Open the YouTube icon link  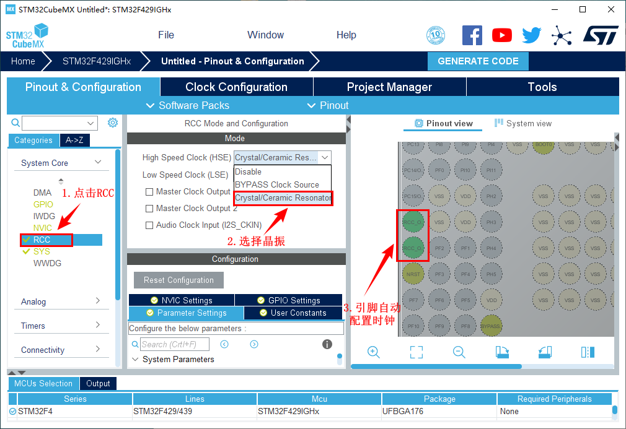[502, 35]
